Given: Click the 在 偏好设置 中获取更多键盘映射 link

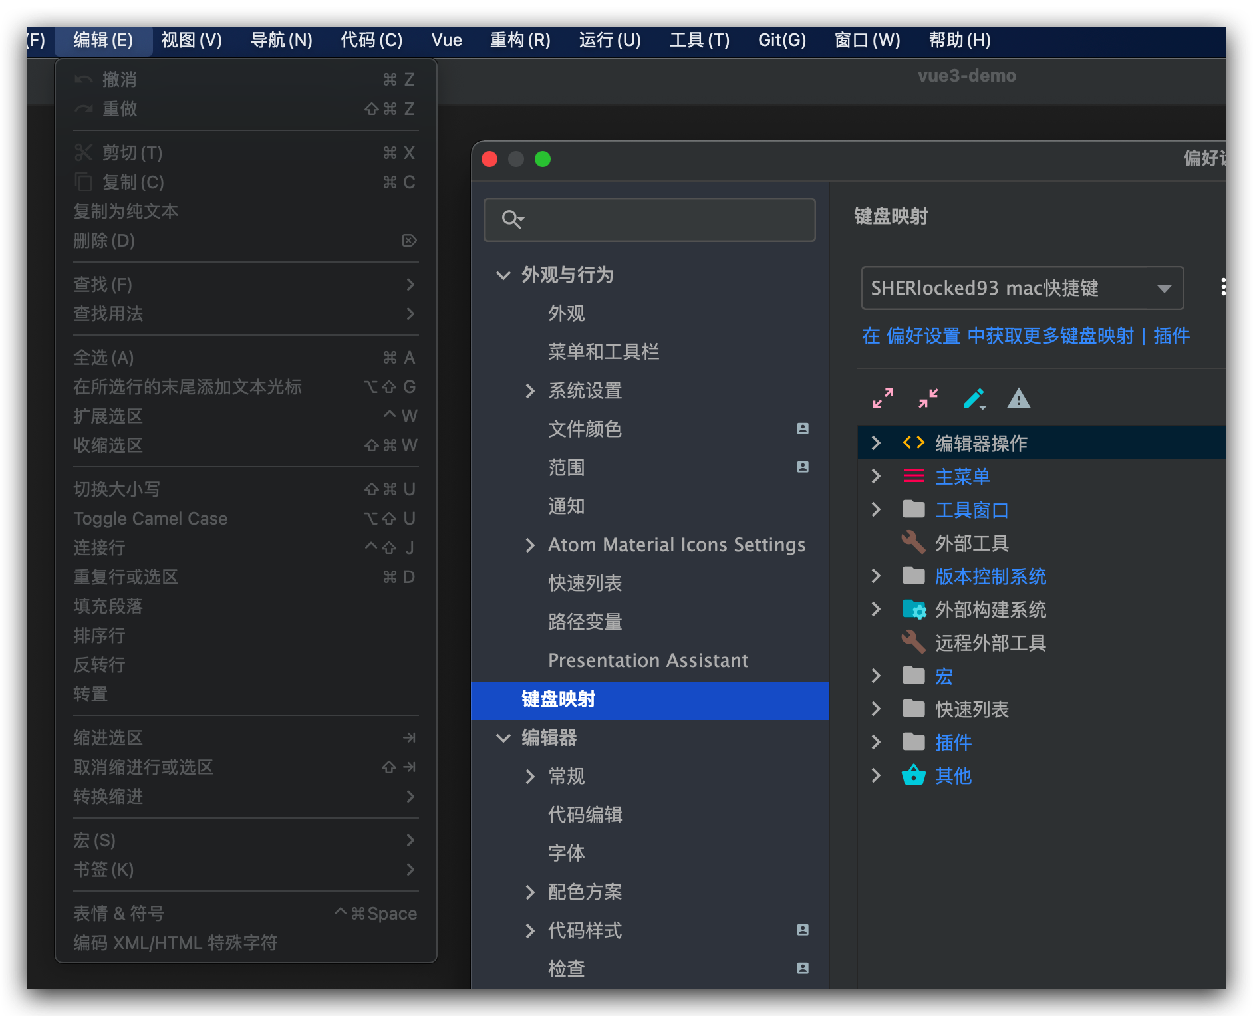Looking at the screenshot, I should coord(998,336).
